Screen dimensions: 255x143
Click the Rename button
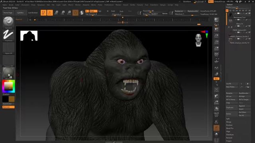(231, 93)
